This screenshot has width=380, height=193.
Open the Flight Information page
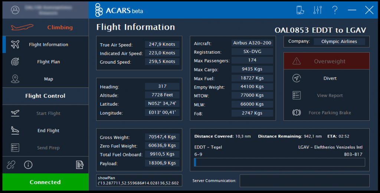46,44
